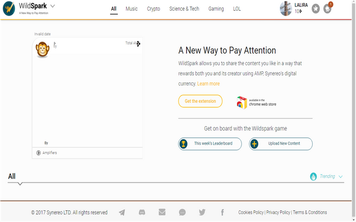The width and height of the screenshot is (356, 222).
Task: Open the Discord footer icon
Action: (142, 213)
